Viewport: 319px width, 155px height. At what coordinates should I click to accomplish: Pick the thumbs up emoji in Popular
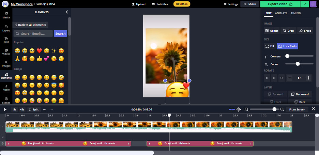point(39,59)
